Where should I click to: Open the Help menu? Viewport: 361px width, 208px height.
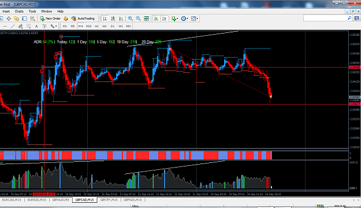60,12
